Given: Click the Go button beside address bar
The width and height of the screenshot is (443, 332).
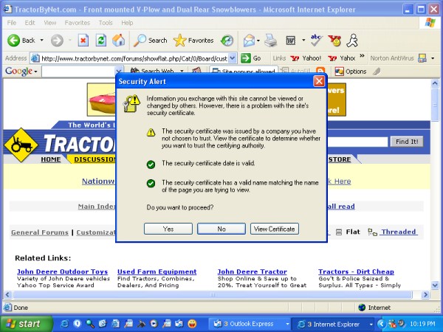Looking at the screenshot, I should click(251, 58).
